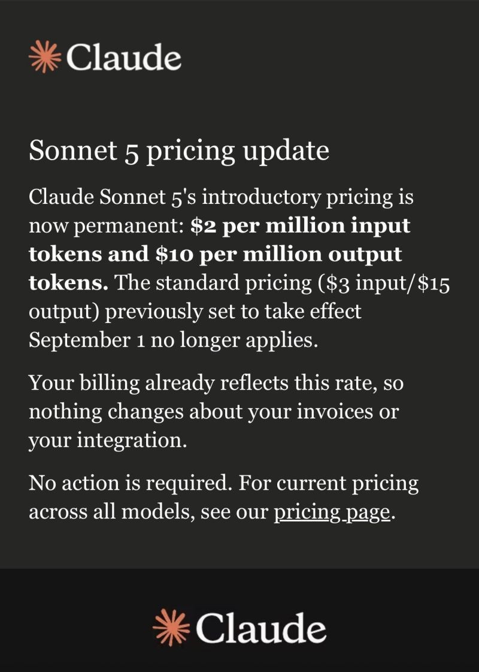Viewport: 479px width, 672px height.
Task: Click the word "tokens." in bold
Action: (68, 283)
